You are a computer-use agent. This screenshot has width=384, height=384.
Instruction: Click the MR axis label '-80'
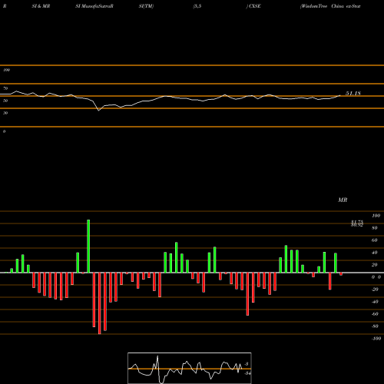(375, 326)
